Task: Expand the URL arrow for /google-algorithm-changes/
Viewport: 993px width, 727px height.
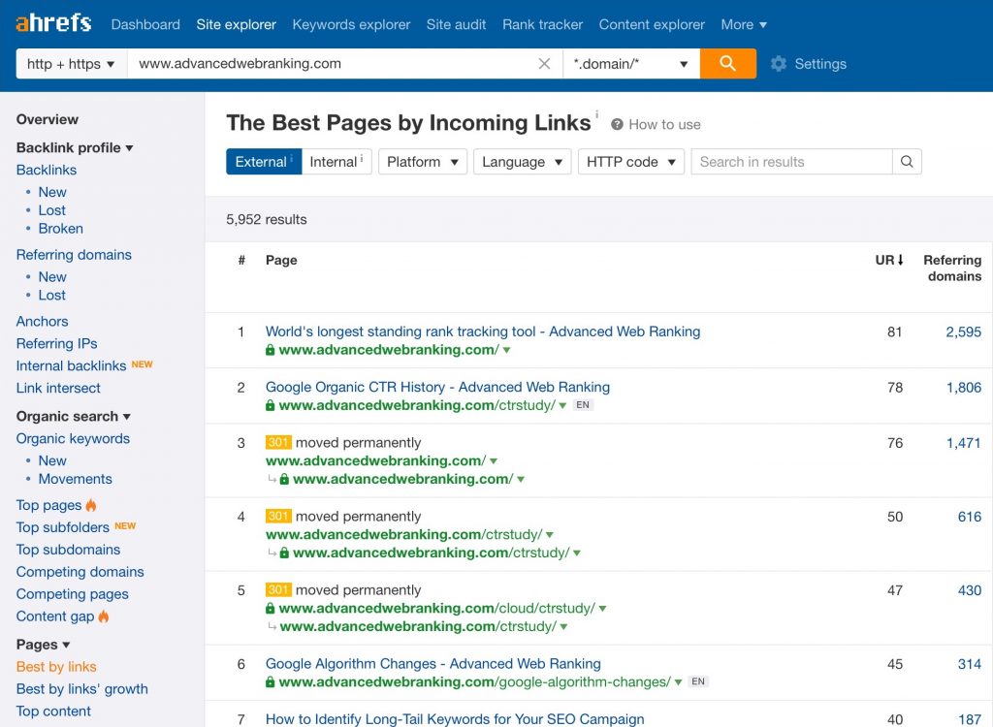Action: pyautogui.click(x=678, y=682)
